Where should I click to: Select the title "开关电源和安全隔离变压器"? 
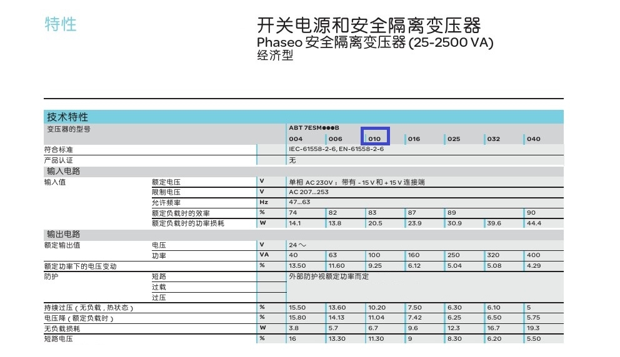tap(369, 26)
